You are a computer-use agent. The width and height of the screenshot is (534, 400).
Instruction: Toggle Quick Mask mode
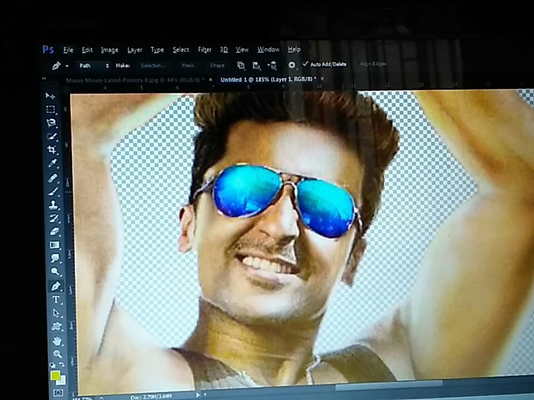(58, 393)
